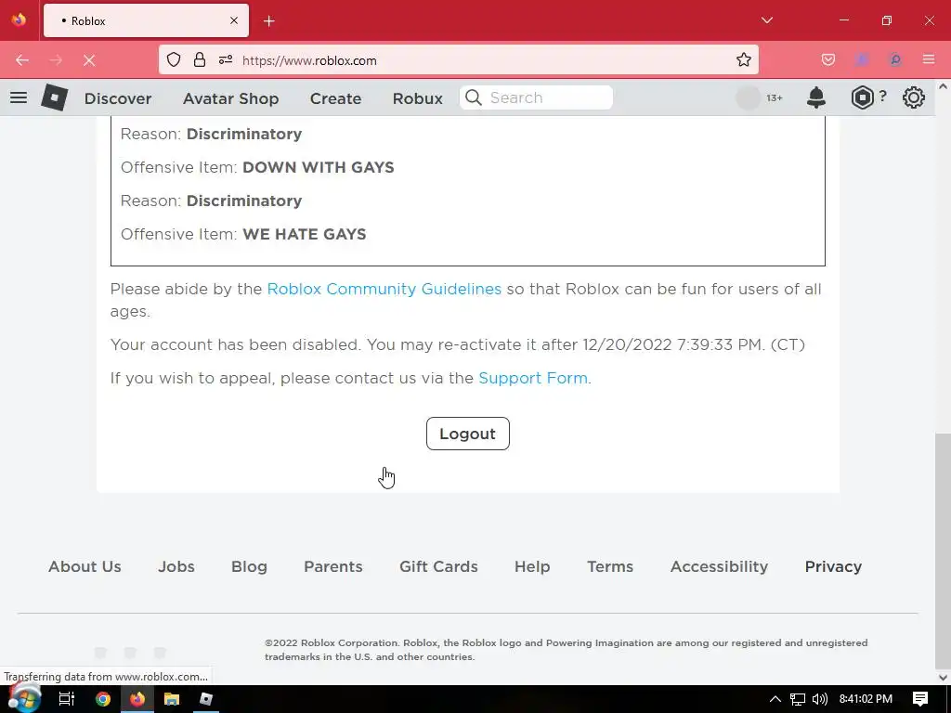Launch Chrome from the taskbar
951x713 pixels.
[x=103, y=699]
